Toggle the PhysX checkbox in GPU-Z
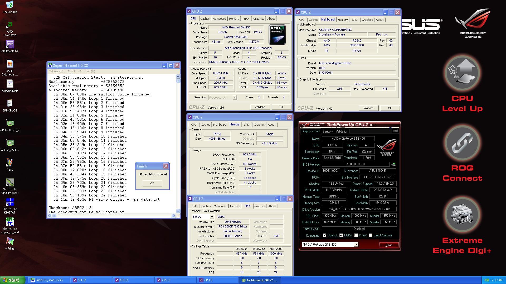 356,235
